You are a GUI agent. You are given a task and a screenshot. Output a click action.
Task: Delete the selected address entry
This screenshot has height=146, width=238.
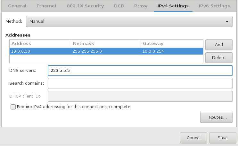[x=219, y=58]
